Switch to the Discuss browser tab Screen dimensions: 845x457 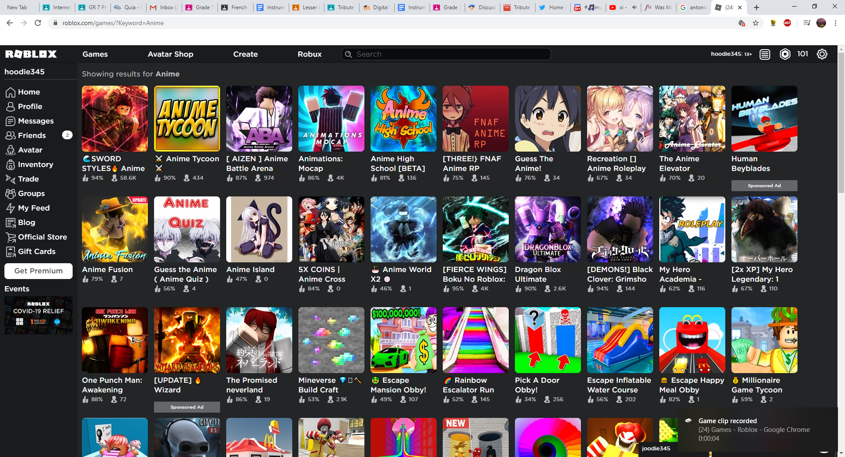point(482,7)
